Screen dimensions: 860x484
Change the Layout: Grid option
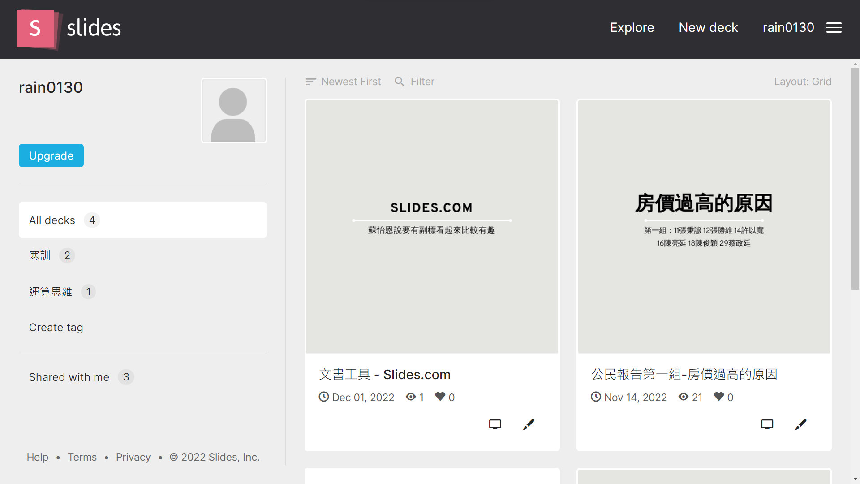click(x=802, y=82)
